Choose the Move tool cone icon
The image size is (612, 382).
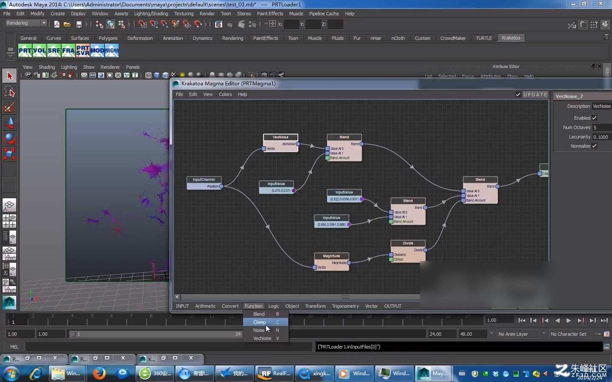click(x=9, y=123)
